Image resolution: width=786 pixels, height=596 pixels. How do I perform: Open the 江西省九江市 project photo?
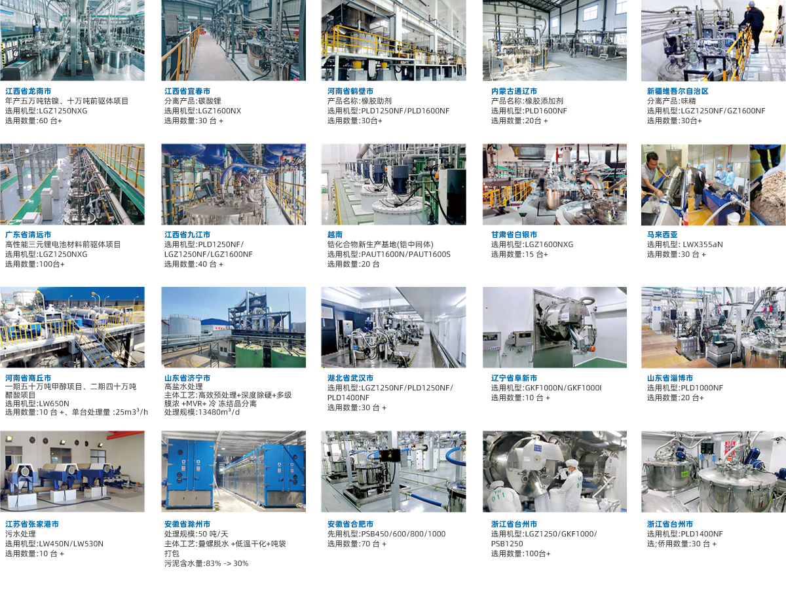pyautogui.click(x=233, y=185)
